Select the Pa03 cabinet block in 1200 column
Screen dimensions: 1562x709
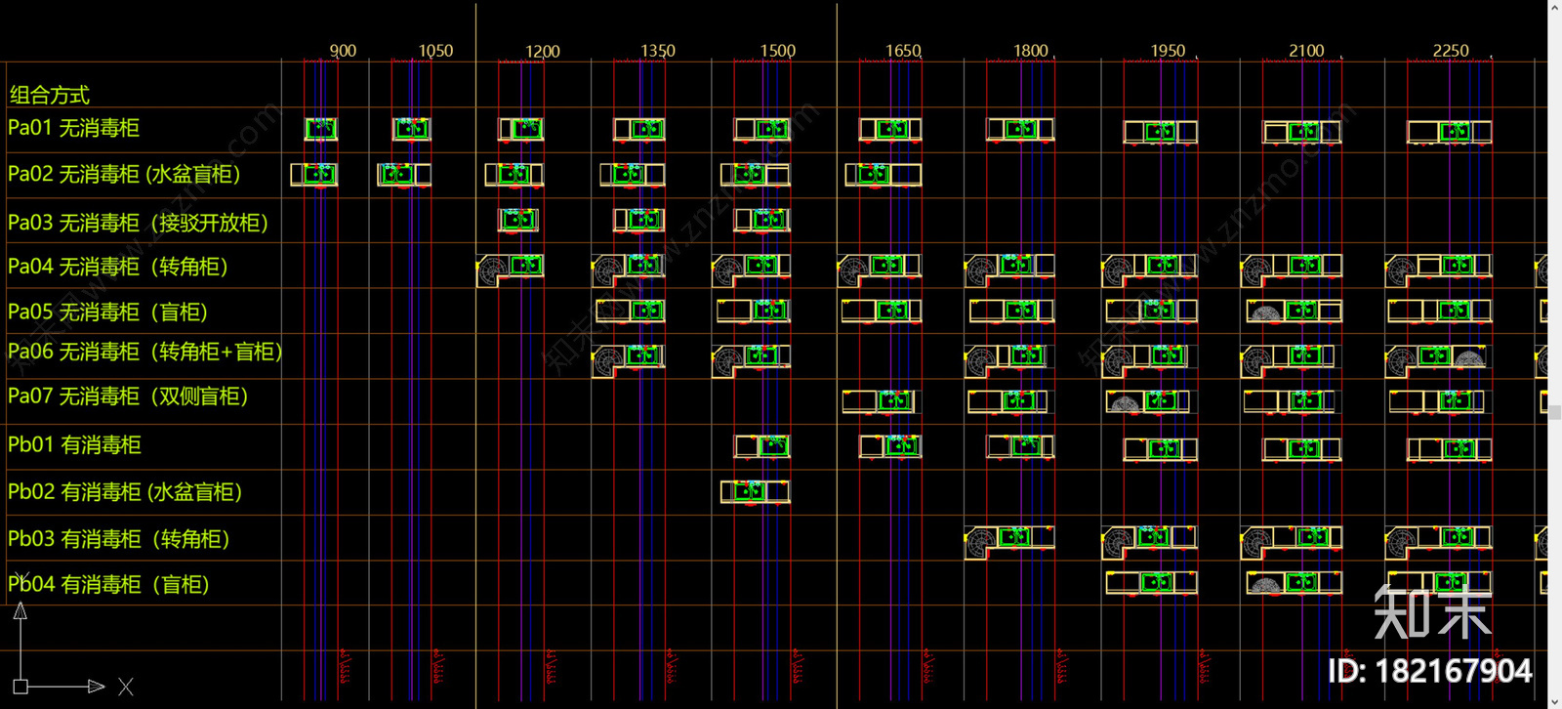(x=518, y=220)
